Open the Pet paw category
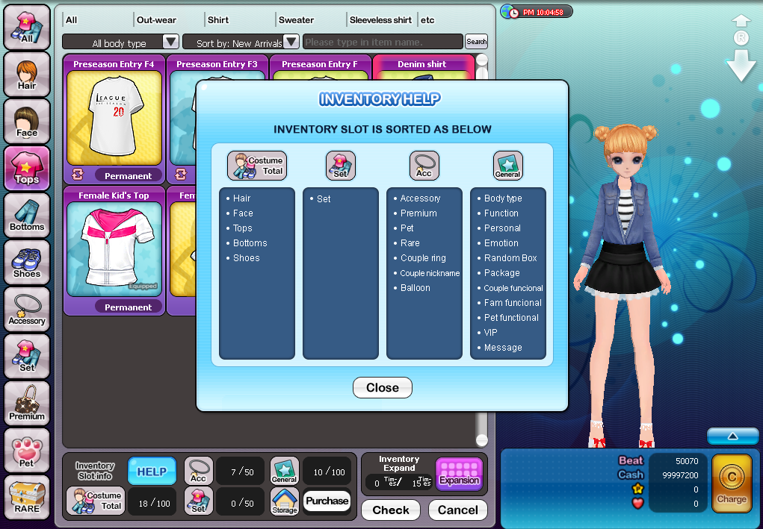The image size is (763, 529). [x=27, y=451]
